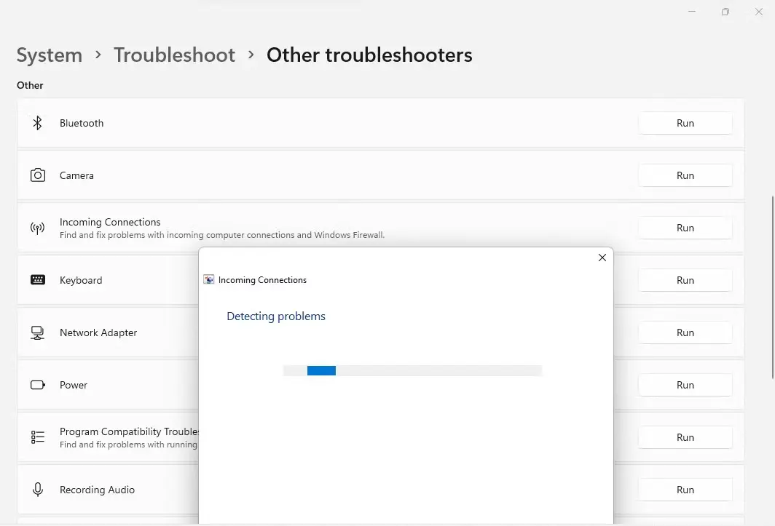The width and height of the screenshot is (775, 526).
Task: Click the Incoming Connections dialog title icon
Action: [x=209, y=279]
